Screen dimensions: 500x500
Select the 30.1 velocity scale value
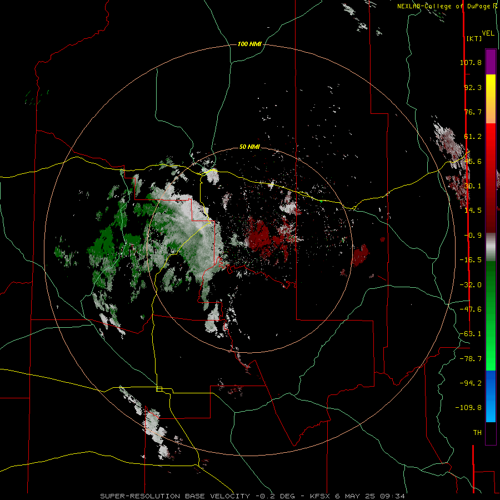(x=473, y=186)
